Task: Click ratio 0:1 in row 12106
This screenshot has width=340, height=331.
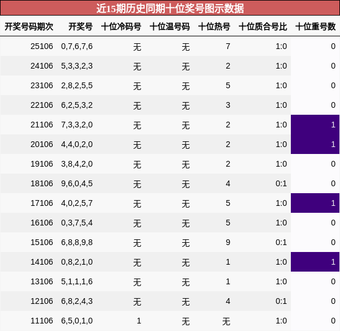Action: point(281,301)
